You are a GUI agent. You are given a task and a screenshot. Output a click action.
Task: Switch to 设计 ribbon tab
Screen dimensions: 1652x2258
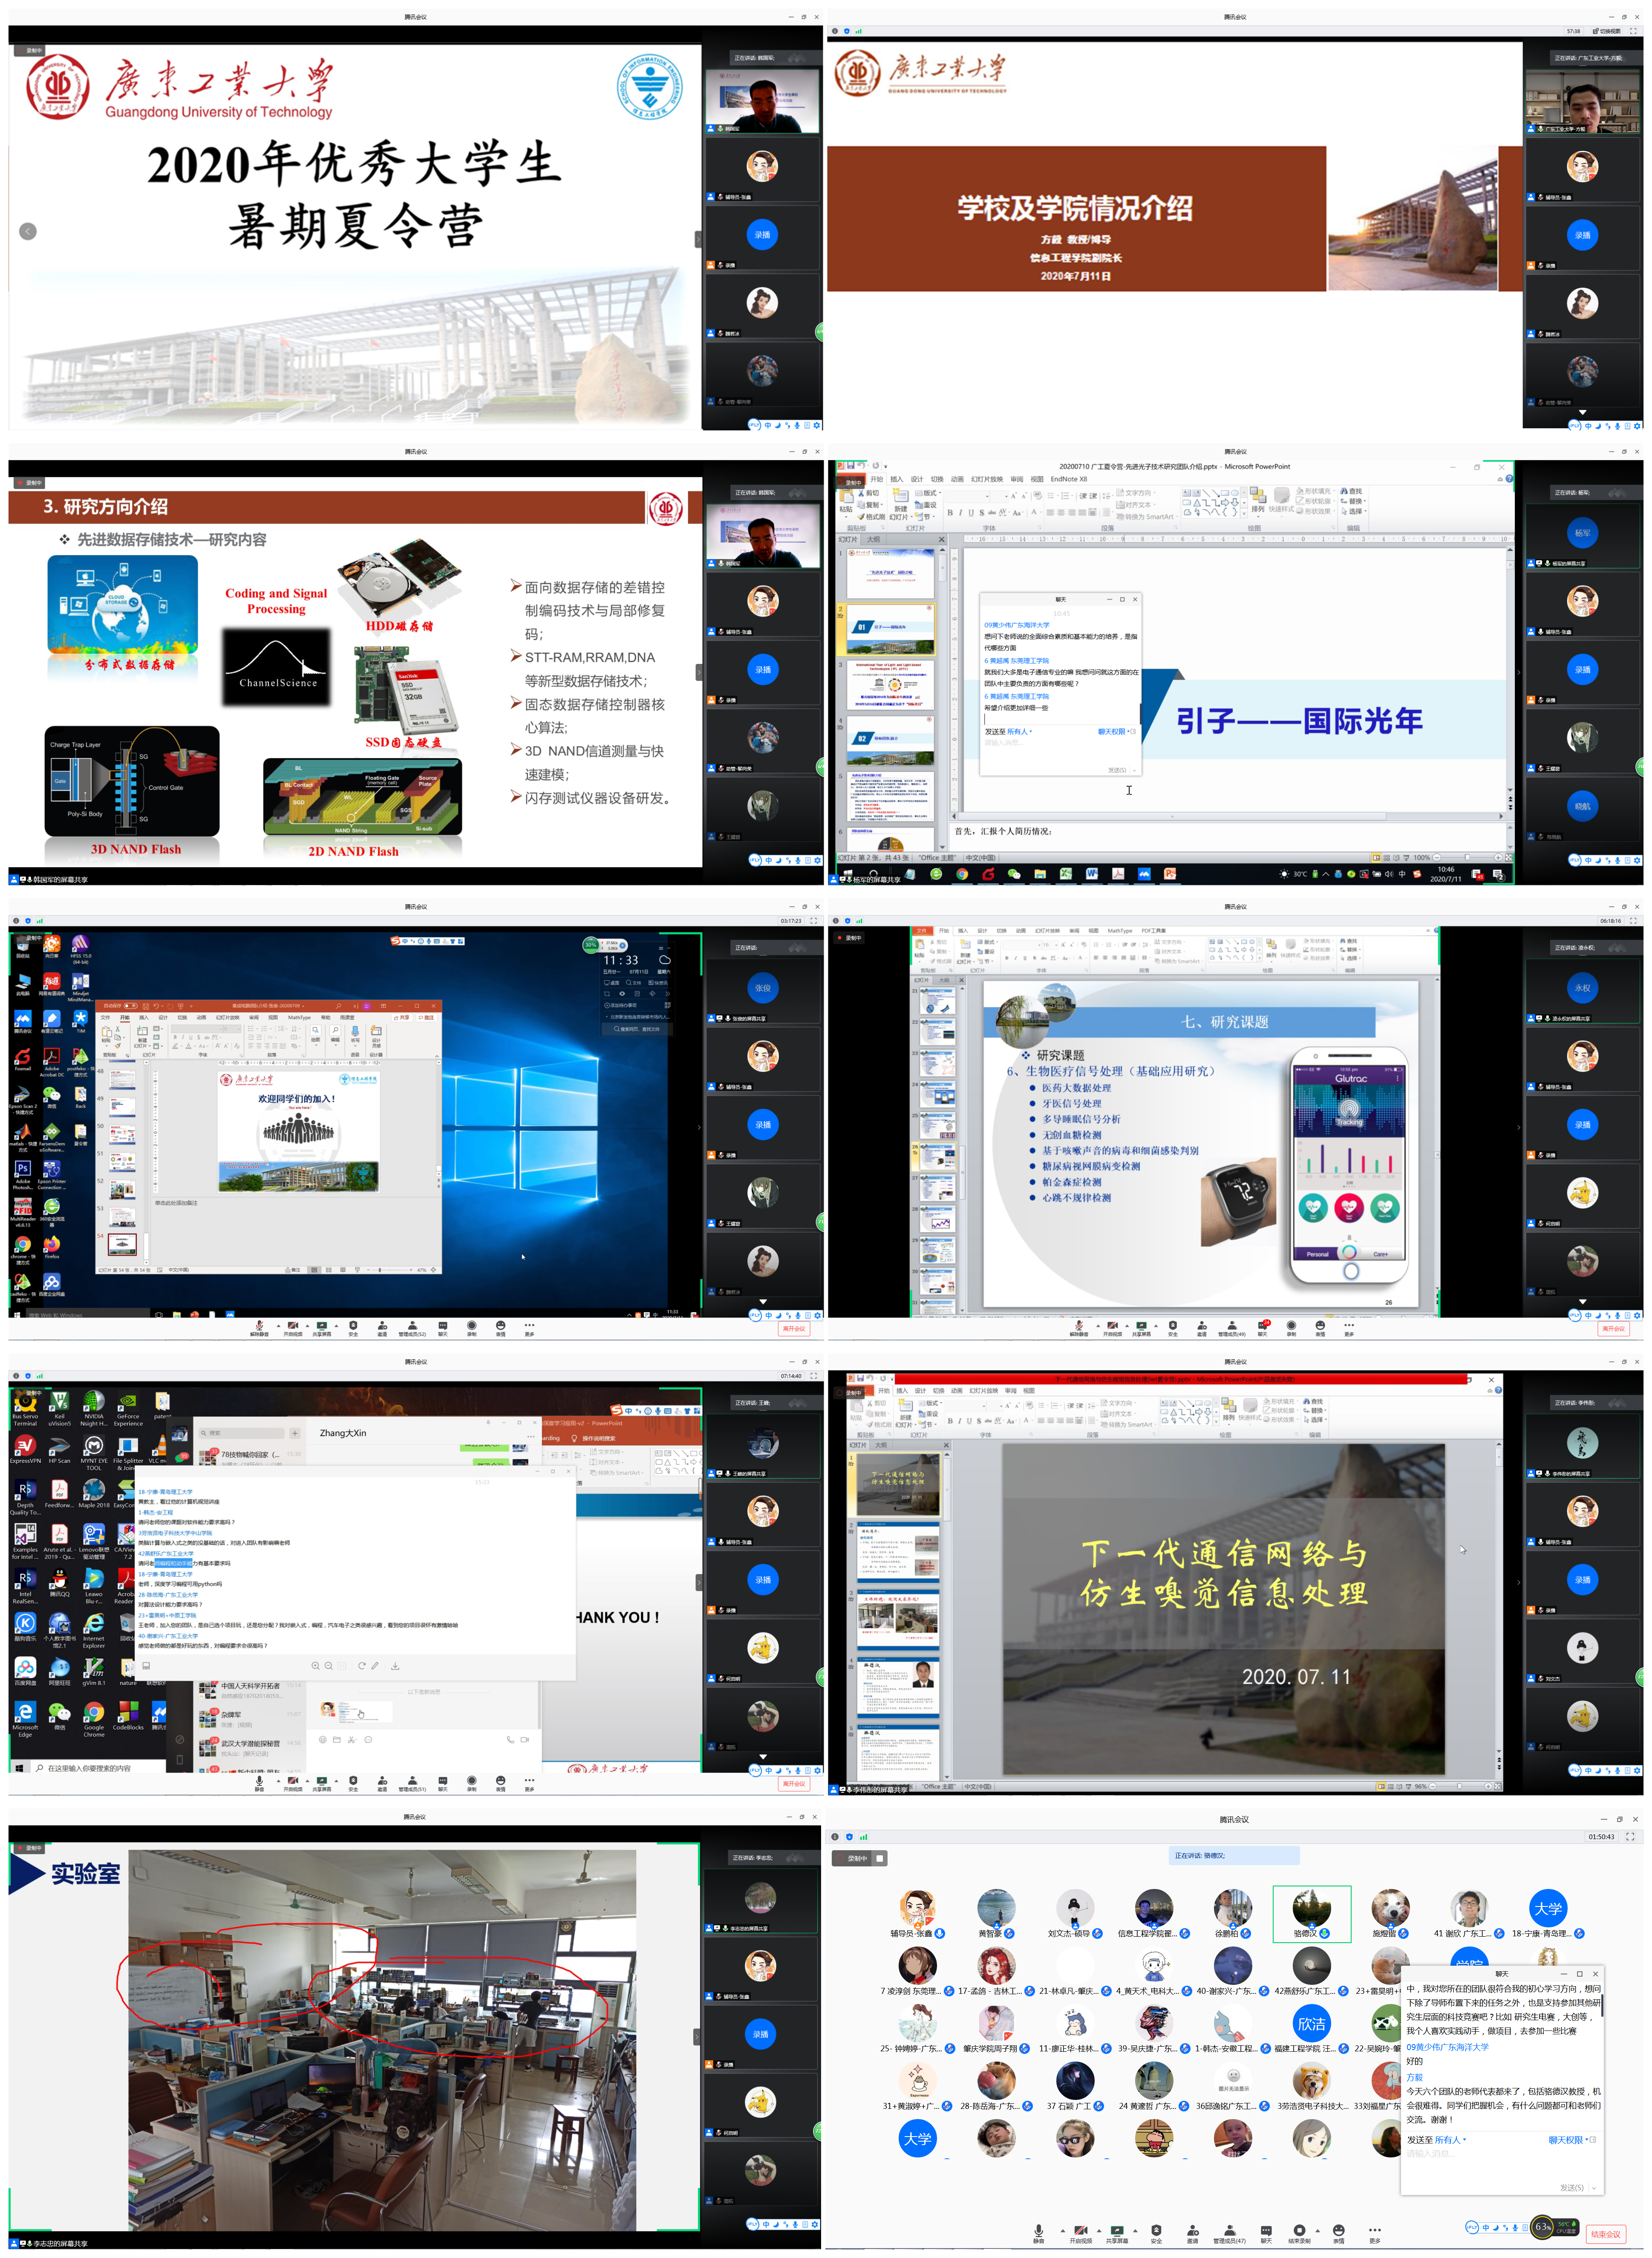click(917, 479)
